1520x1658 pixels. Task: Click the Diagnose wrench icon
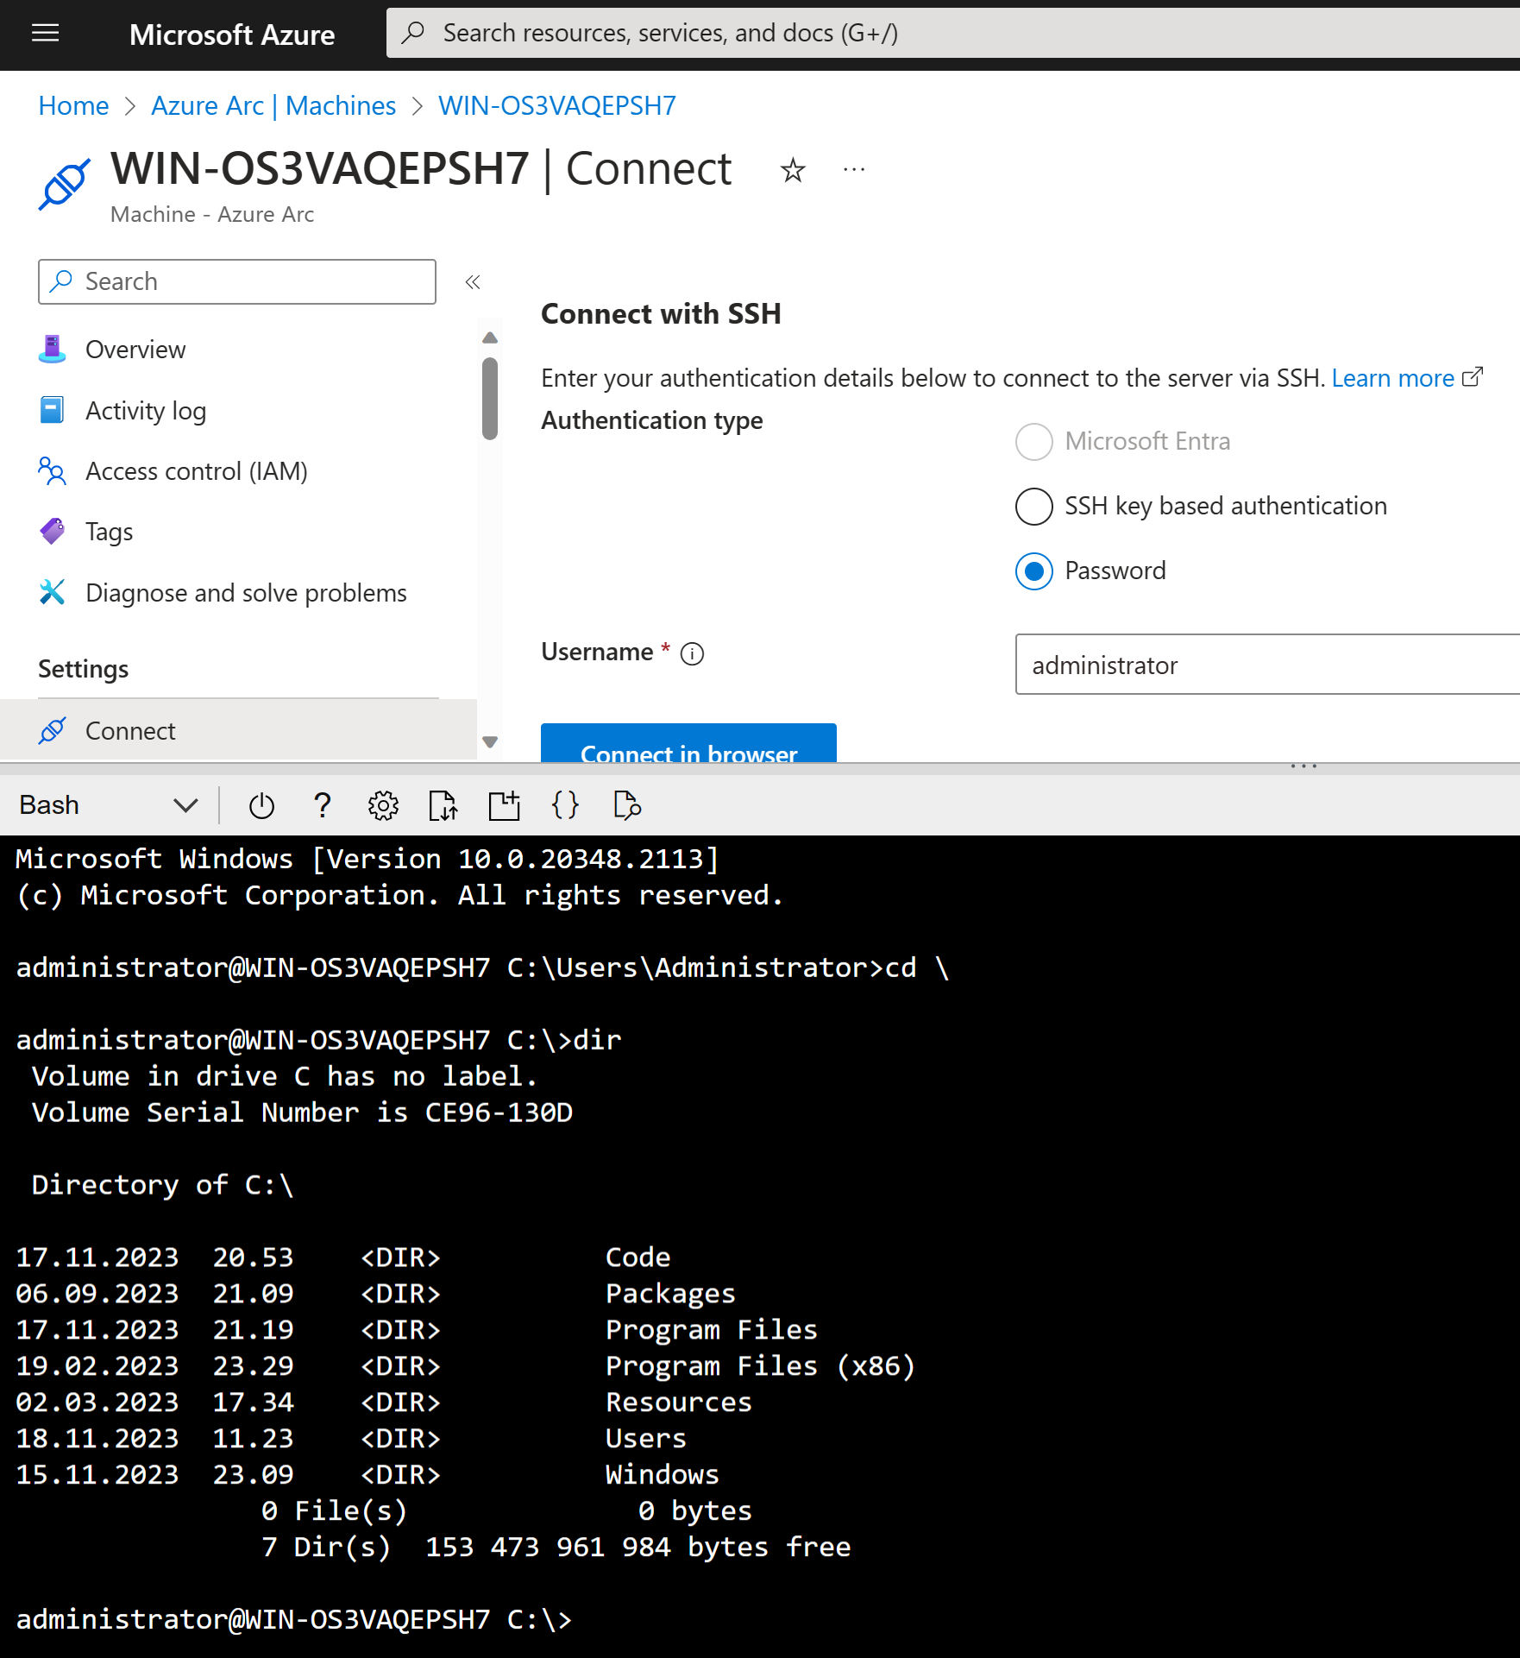click(x=53, y=592)
